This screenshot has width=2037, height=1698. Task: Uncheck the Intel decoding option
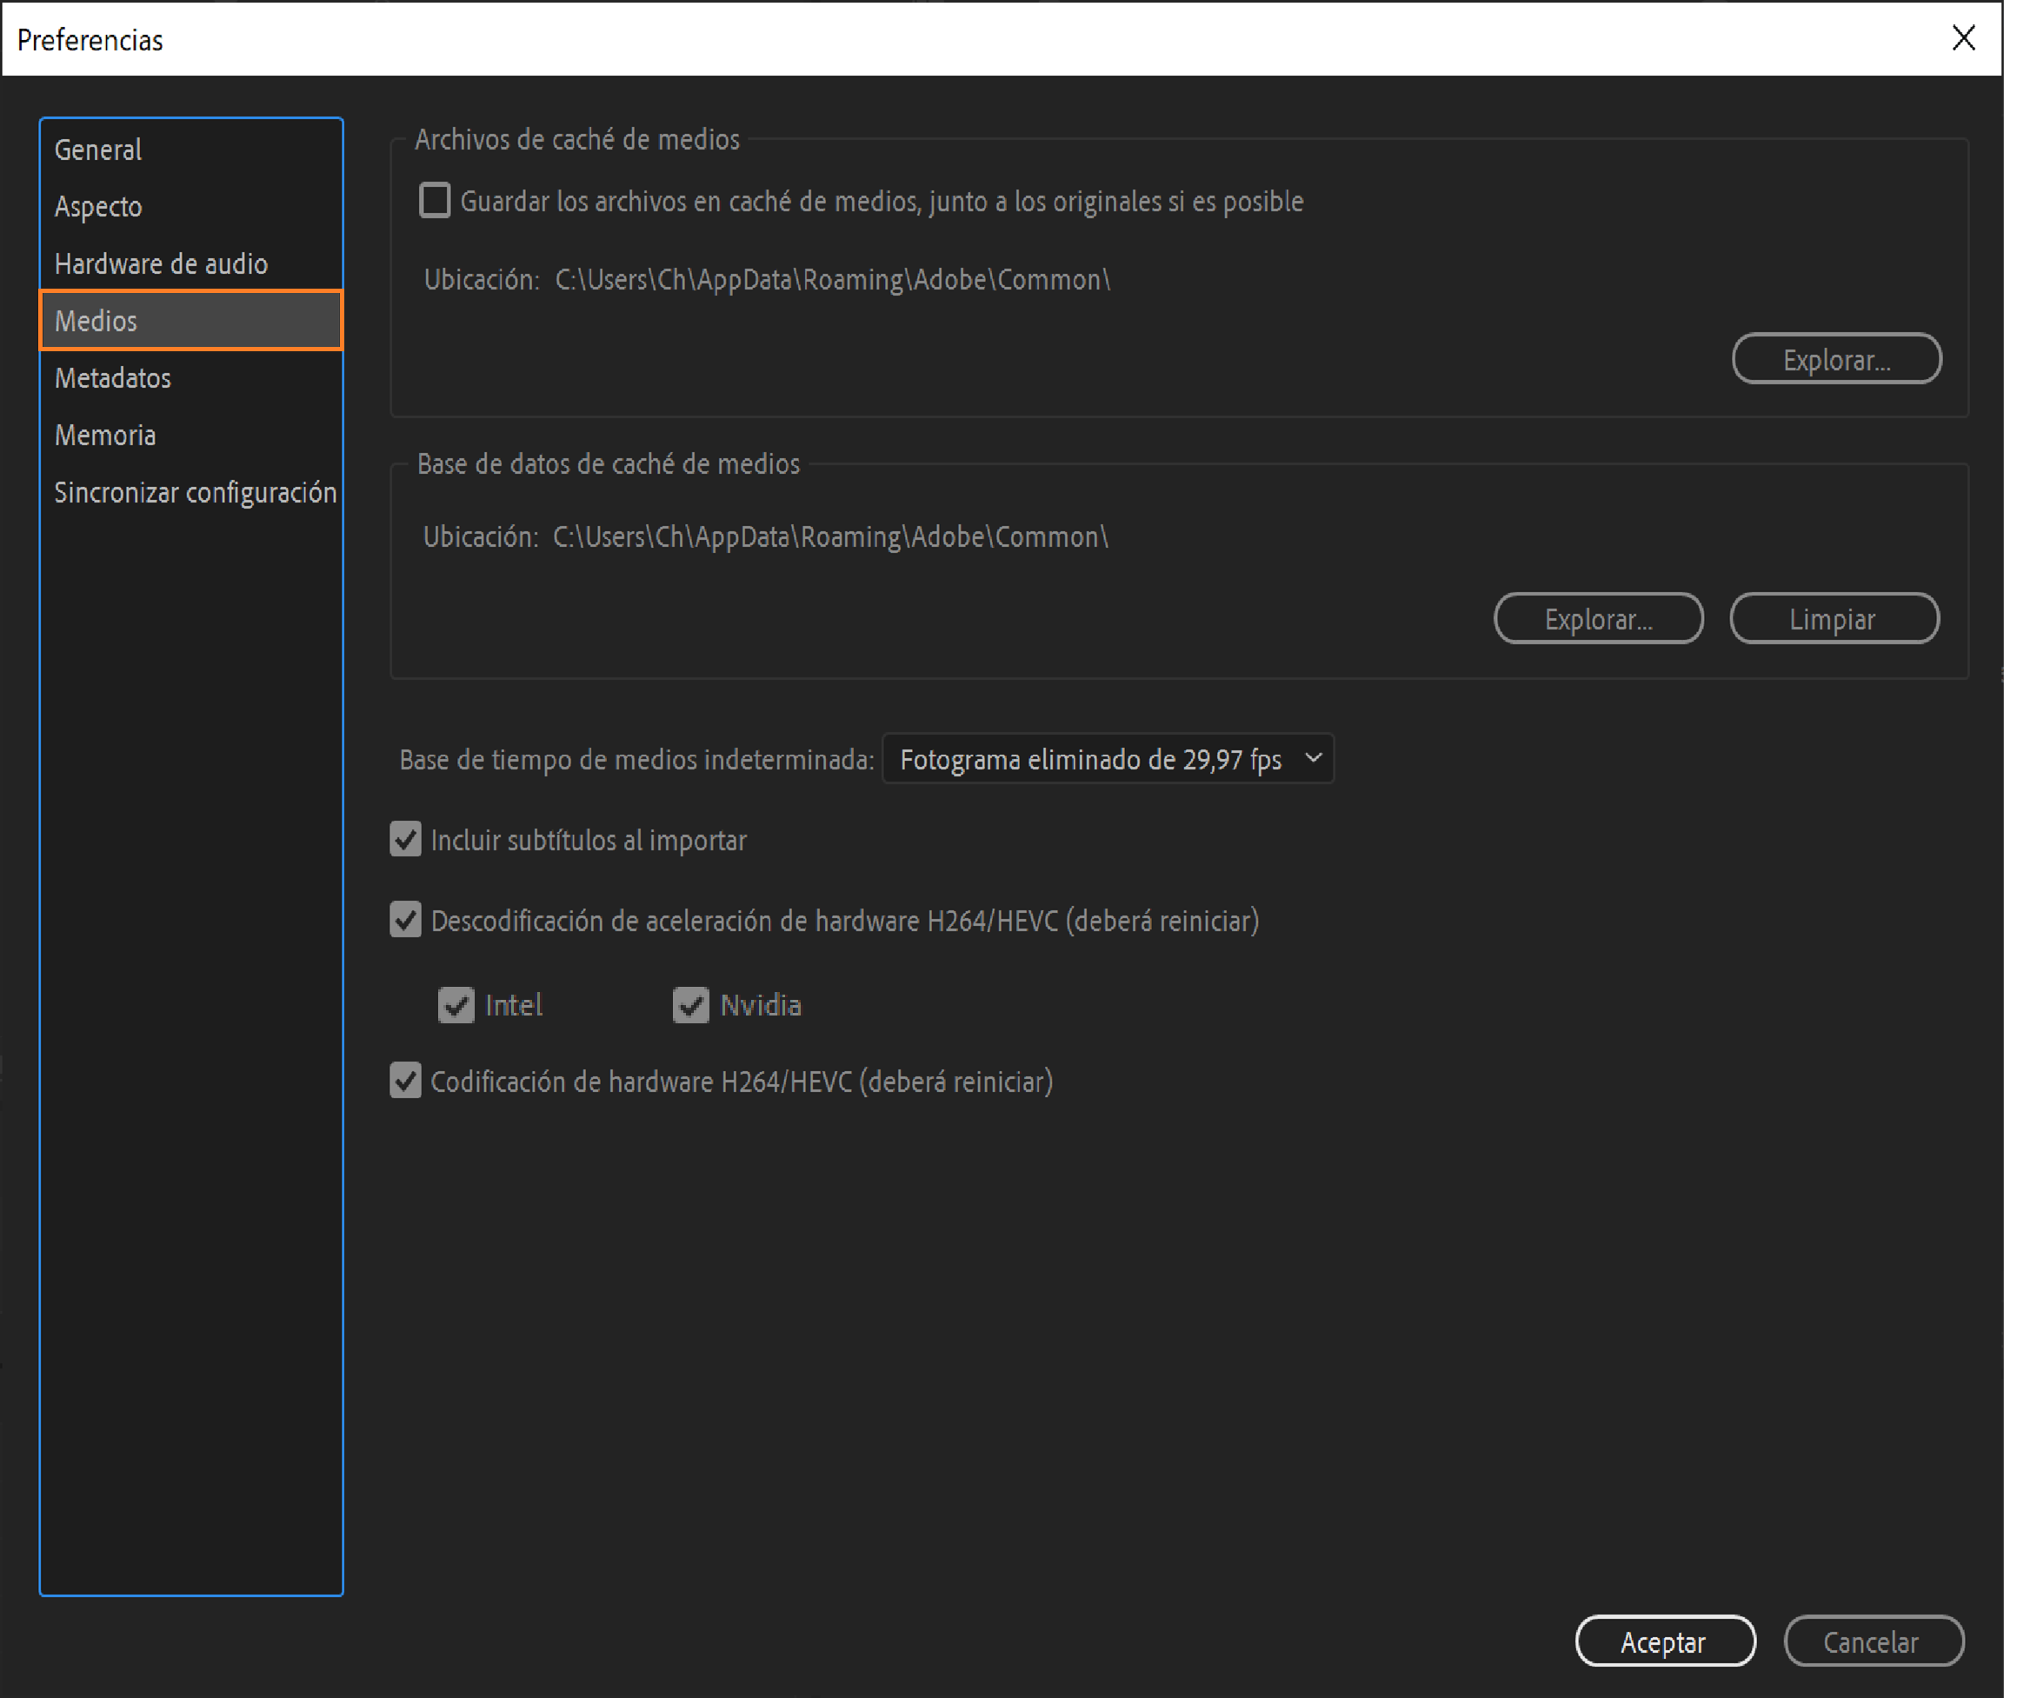click(x=456, y=1005)
